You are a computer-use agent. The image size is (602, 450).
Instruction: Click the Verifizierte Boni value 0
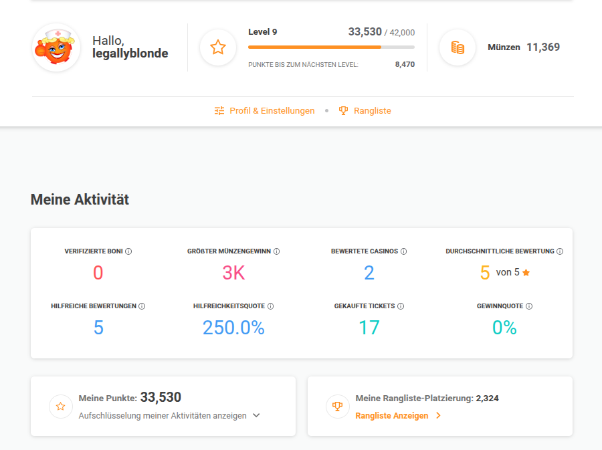[98, 273]
